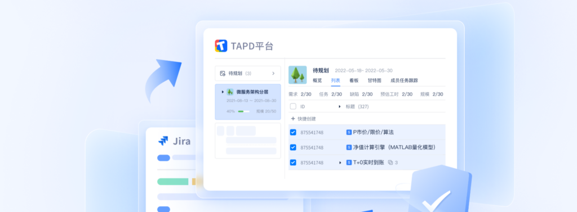Click the 需求 2/30 statistic
Screen dimensions: 577x212
pyautogui.click(x=300, y=94)
